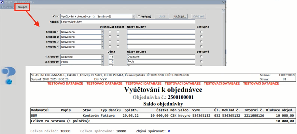This screenshot has width=297, height=134.
Task: Click the Zbývá spárovat: 0 text
Action: pos(153,131)
